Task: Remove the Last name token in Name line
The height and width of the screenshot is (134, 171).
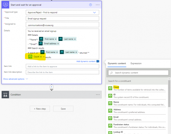Action: (x=75, y=39)
